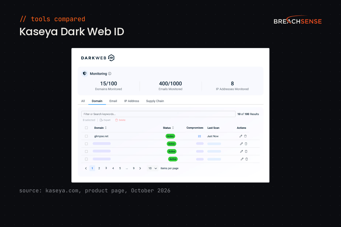
Task: Click the Export button
Action: 105,120
